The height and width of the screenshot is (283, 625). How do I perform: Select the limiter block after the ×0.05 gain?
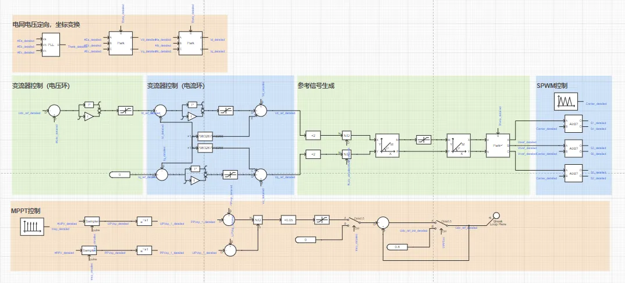tap(321, 220)
